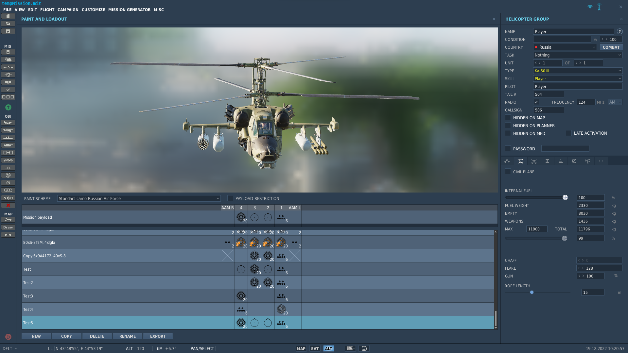The height and width of the screenshot is (353, 628).
Task: Click the antenna tower icon top right
Action: [x=599, y=7]
